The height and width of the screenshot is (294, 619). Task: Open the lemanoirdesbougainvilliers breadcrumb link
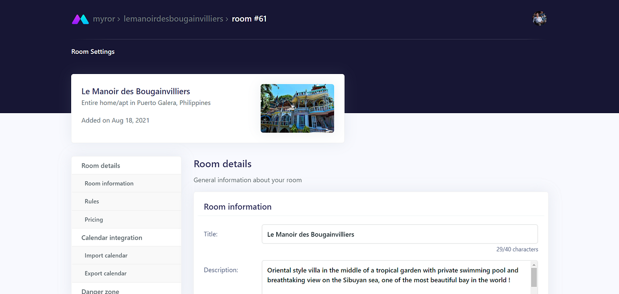[x=173, y=19]
